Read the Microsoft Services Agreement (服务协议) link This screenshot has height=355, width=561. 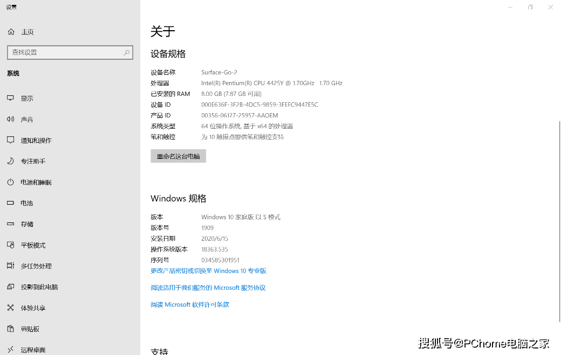pyautogui.click(x=208, y=288)
